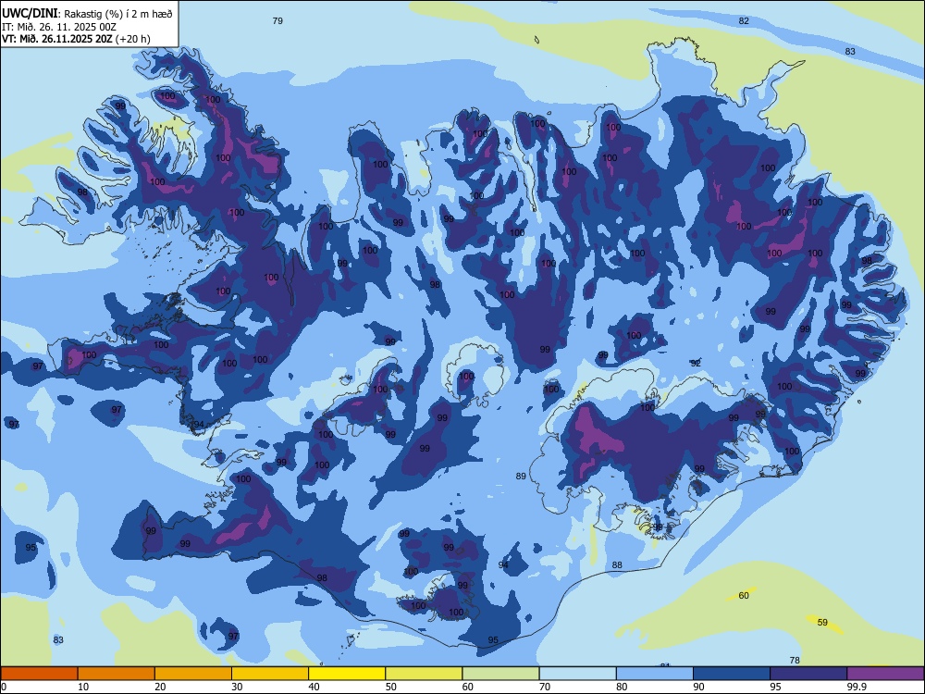The width and height of the screenshot is (925, 694).
Task: Click the 59 humidity value on the map
Action: pyautogui.click(x=822, y=622)
